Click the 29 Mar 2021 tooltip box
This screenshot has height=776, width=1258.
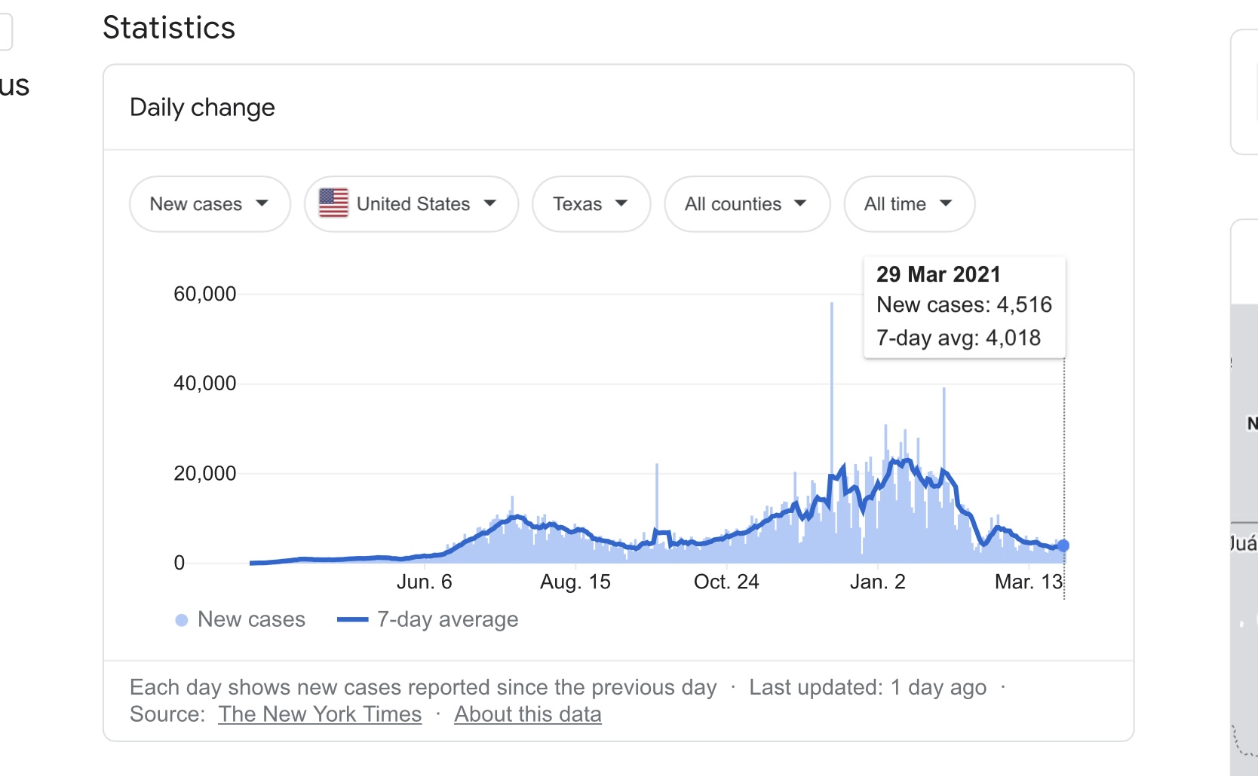964,306
